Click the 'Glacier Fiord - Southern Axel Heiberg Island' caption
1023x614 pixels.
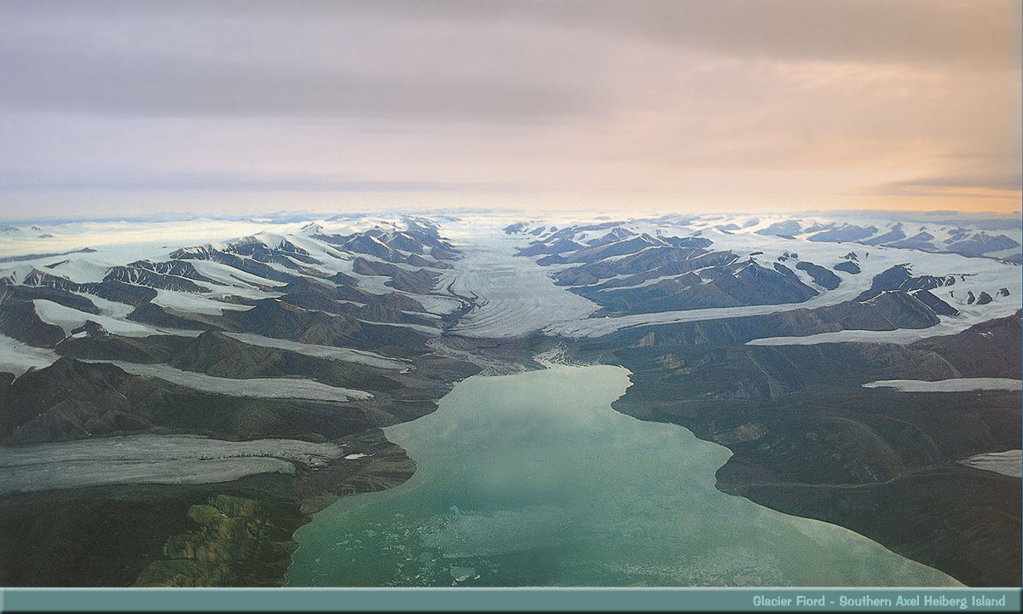(878, 601)
